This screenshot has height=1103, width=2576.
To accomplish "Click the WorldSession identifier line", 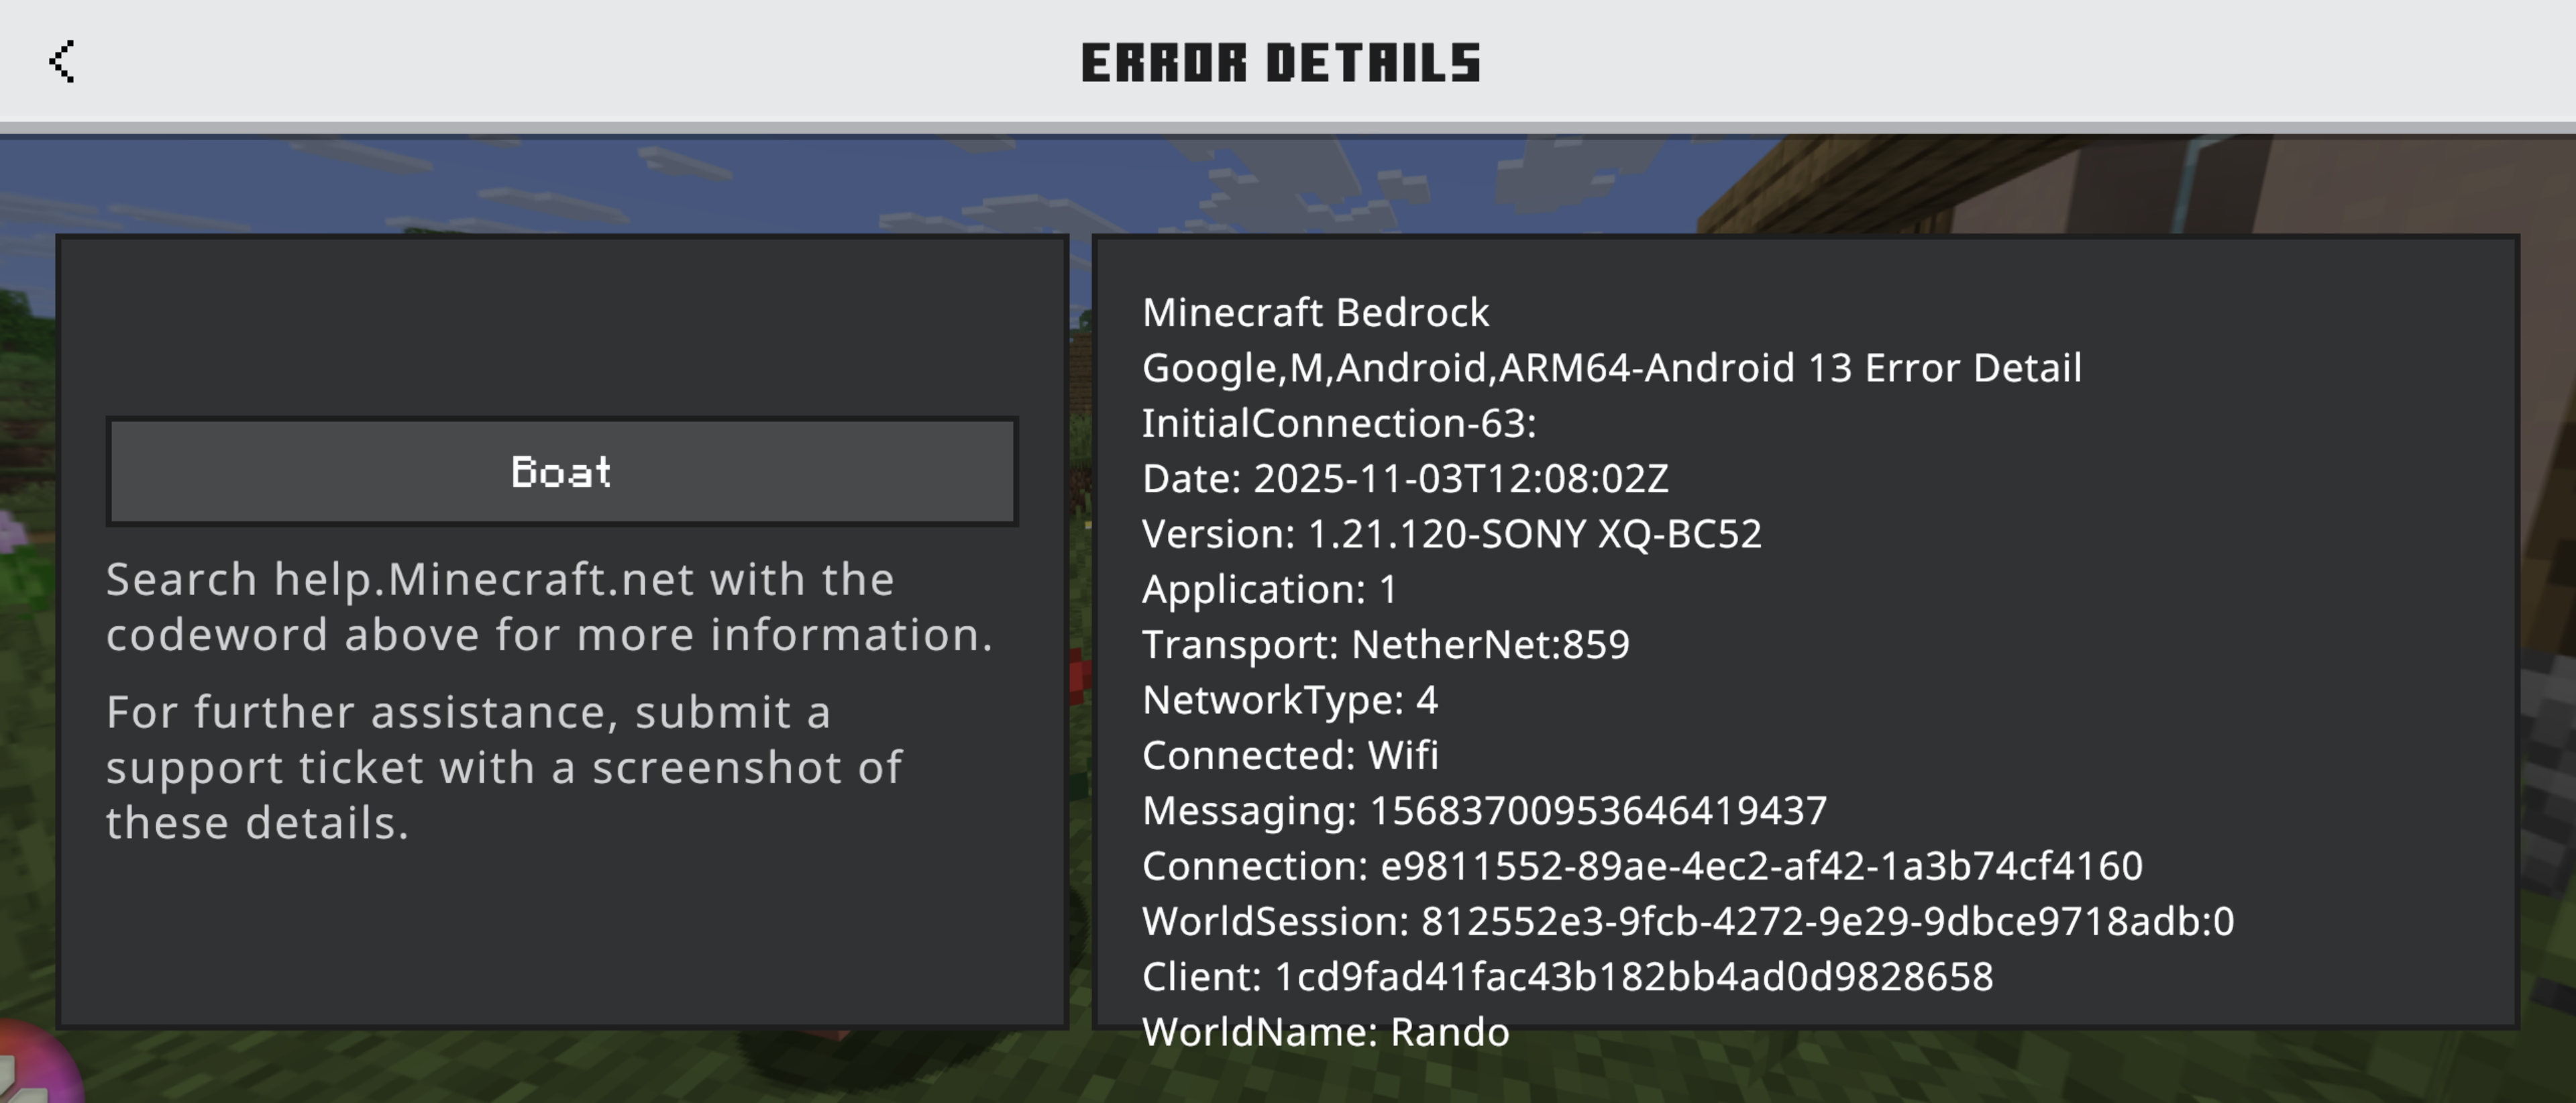I will click(x=1687, y=921).
